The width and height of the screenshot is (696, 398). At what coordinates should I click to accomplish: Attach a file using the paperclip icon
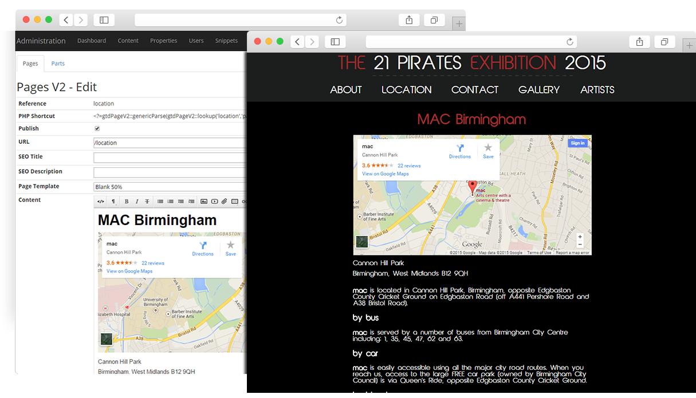(x=225, y=201)
